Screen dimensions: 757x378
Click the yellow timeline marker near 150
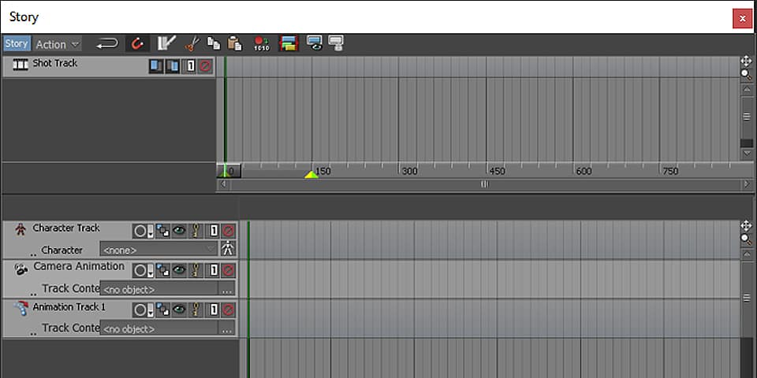(x=311, y=174)
